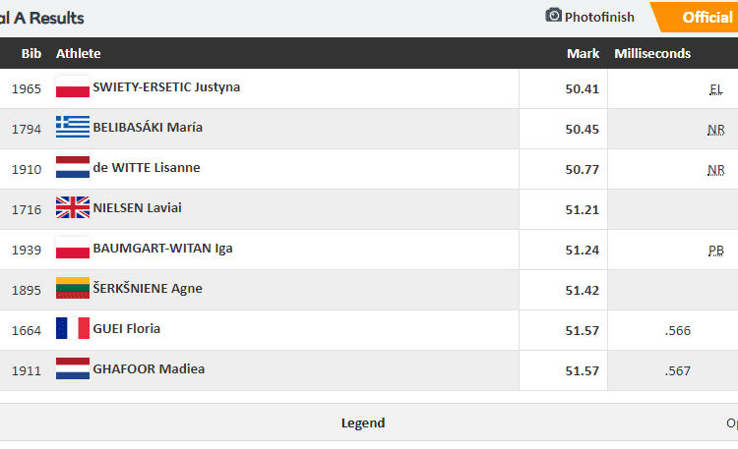The image size is (738, 449).
Task: Click Poland flag beside Swiety-Ersetic Justyna
Action: [73, 87]
